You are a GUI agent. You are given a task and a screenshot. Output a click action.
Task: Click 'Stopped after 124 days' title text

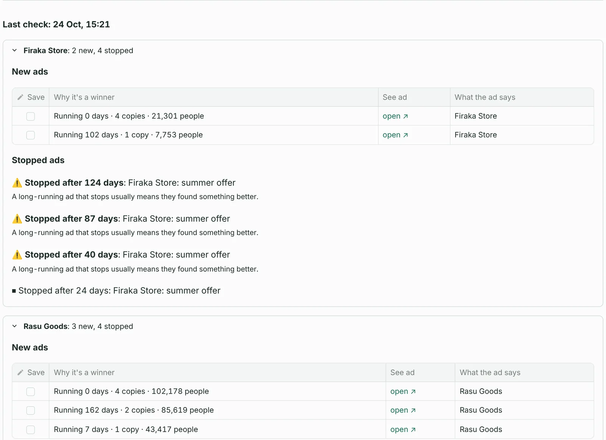point(74,183)
